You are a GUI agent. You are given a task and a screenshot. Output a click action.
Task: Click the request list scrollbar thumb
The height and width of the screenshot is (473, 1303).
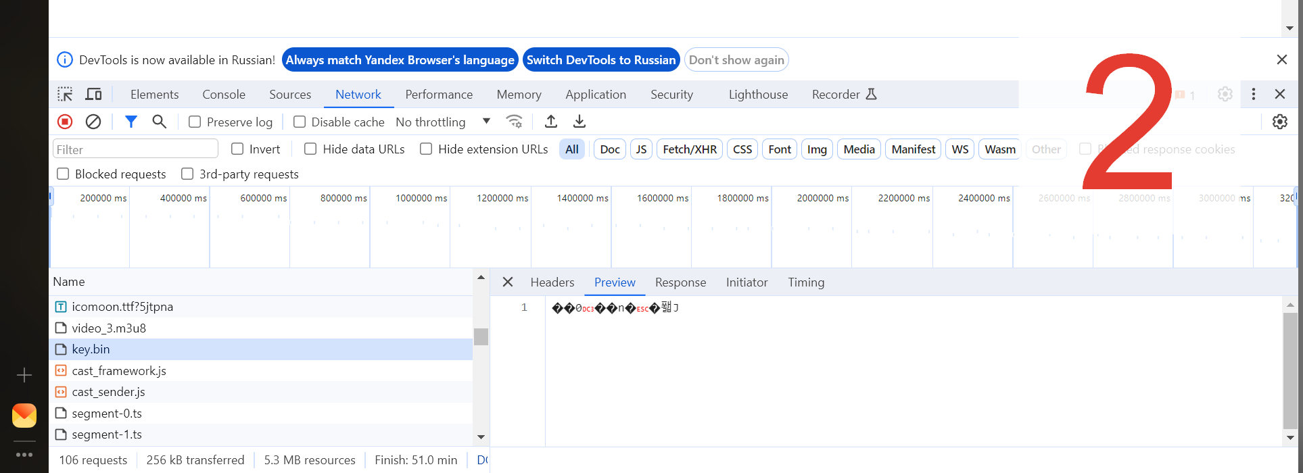pyautogui.click(x=481, y=337)
